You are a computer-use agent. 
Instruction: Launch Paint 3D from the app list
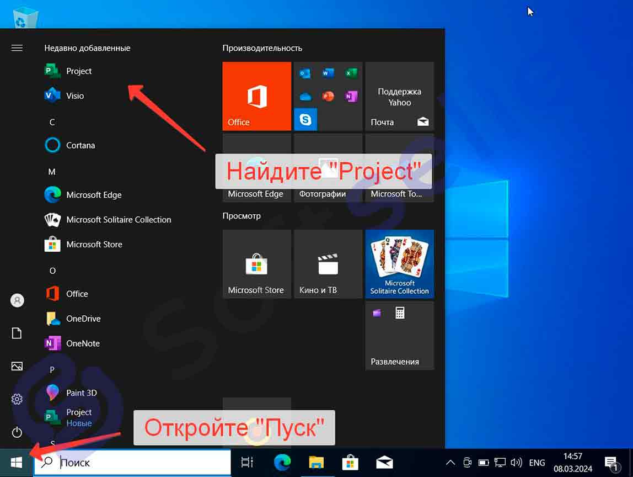coord(81,393)
